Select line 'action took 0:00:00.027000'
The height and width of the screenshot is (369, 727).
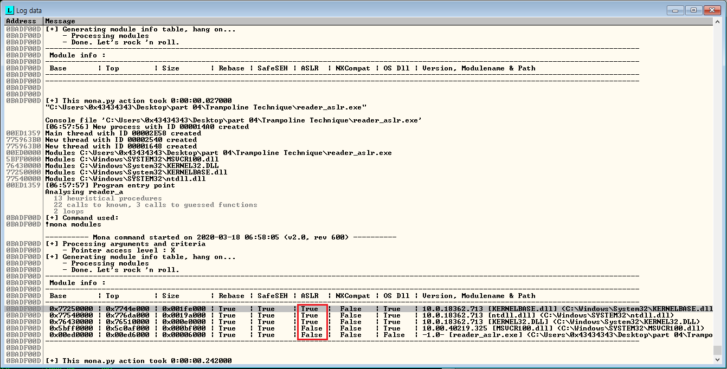click(x=138, y=101)
